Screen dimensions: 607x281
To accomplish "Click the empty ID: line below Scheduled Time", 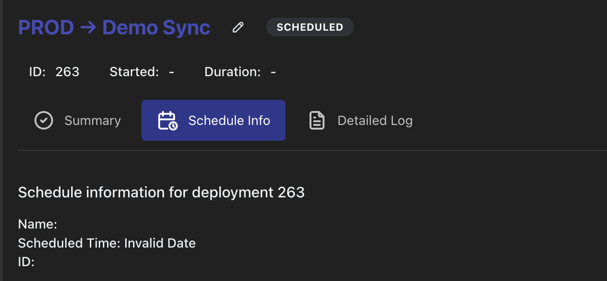I will (26, 261).
